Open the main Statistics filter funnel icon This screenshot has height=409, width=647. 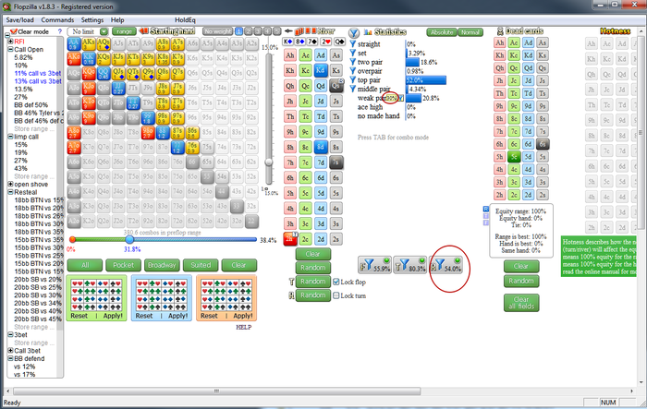354,32
